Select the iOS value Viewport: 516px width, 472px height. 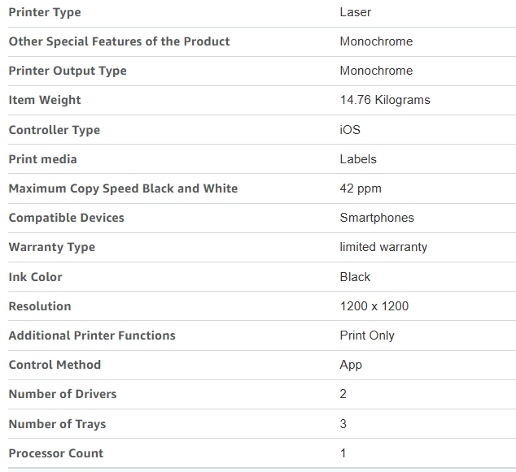350,130
